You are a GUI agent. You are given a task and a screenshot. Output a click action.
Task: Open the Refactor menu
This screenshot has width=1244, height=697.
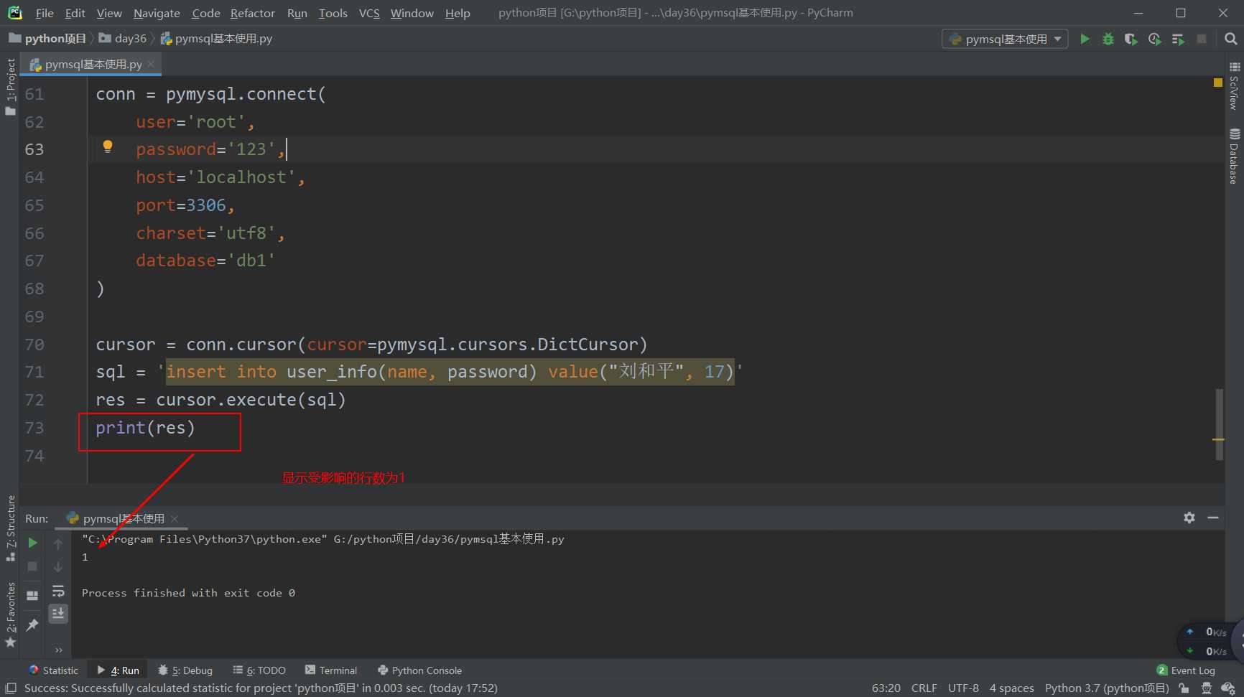pos(252,13)
